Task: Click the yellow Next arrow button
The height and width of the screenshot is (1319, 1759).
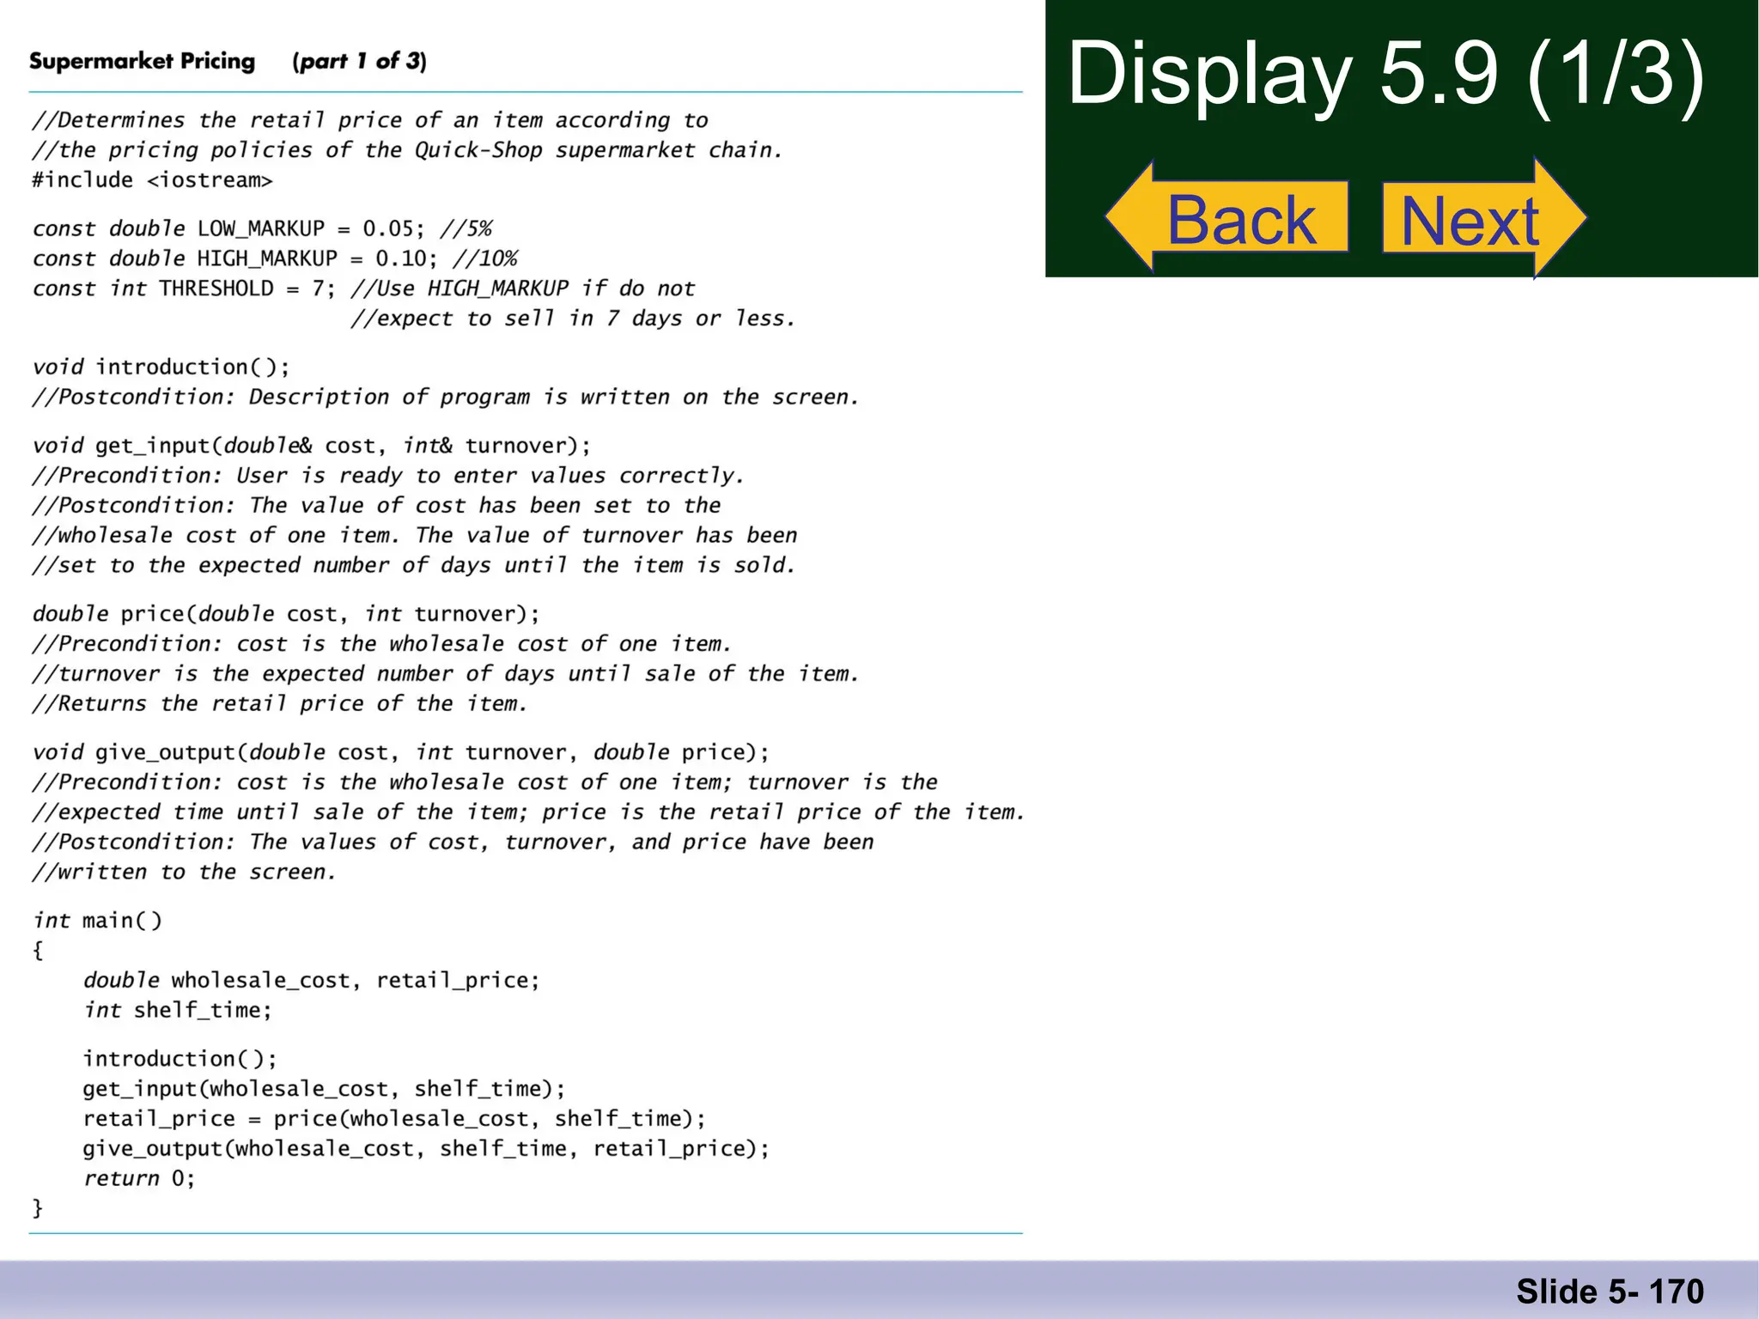Action: tap(1484, 218)
